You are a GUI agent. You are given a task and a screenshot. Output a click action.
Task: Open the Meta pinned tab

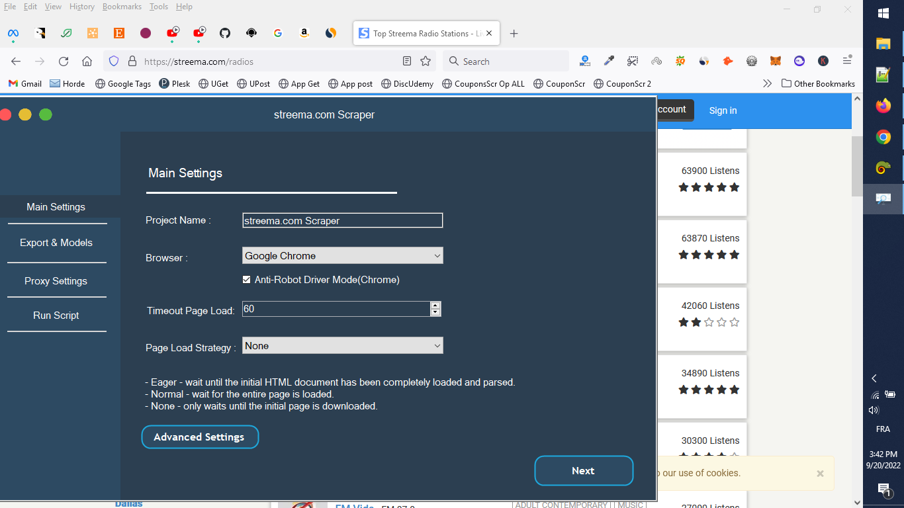click(13, 33)
